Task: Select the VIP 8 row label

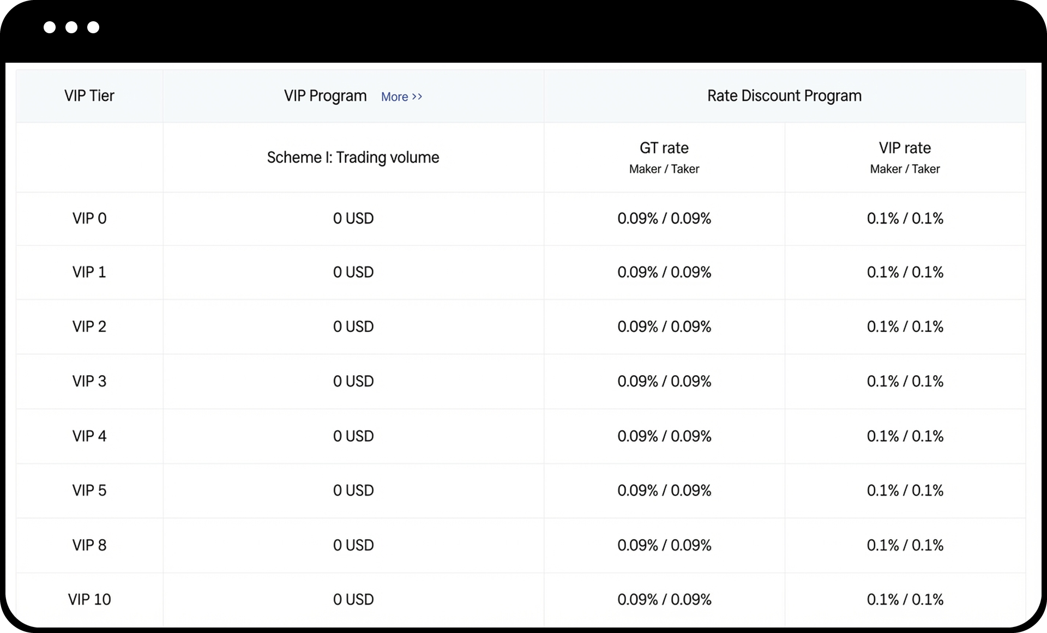Action: [89, 545]
